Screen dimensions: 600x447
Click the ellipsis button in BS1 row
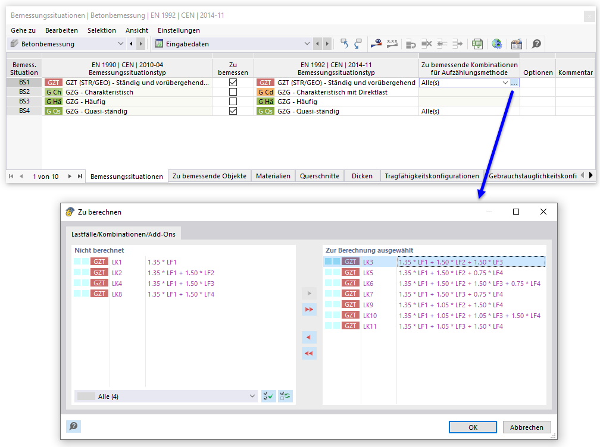coord(514,83)
